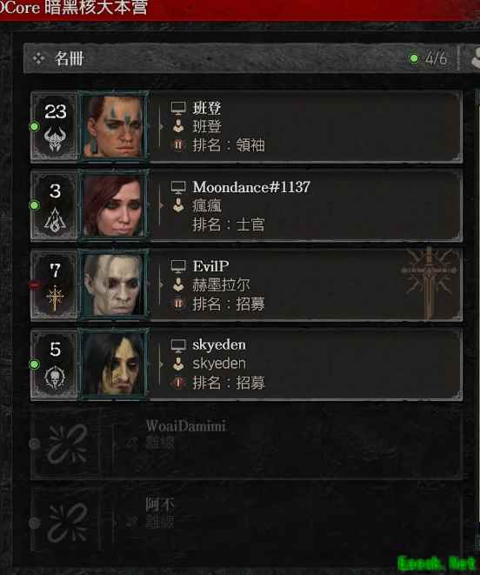Expand the skyeden row chevron

tap(162, 364)
